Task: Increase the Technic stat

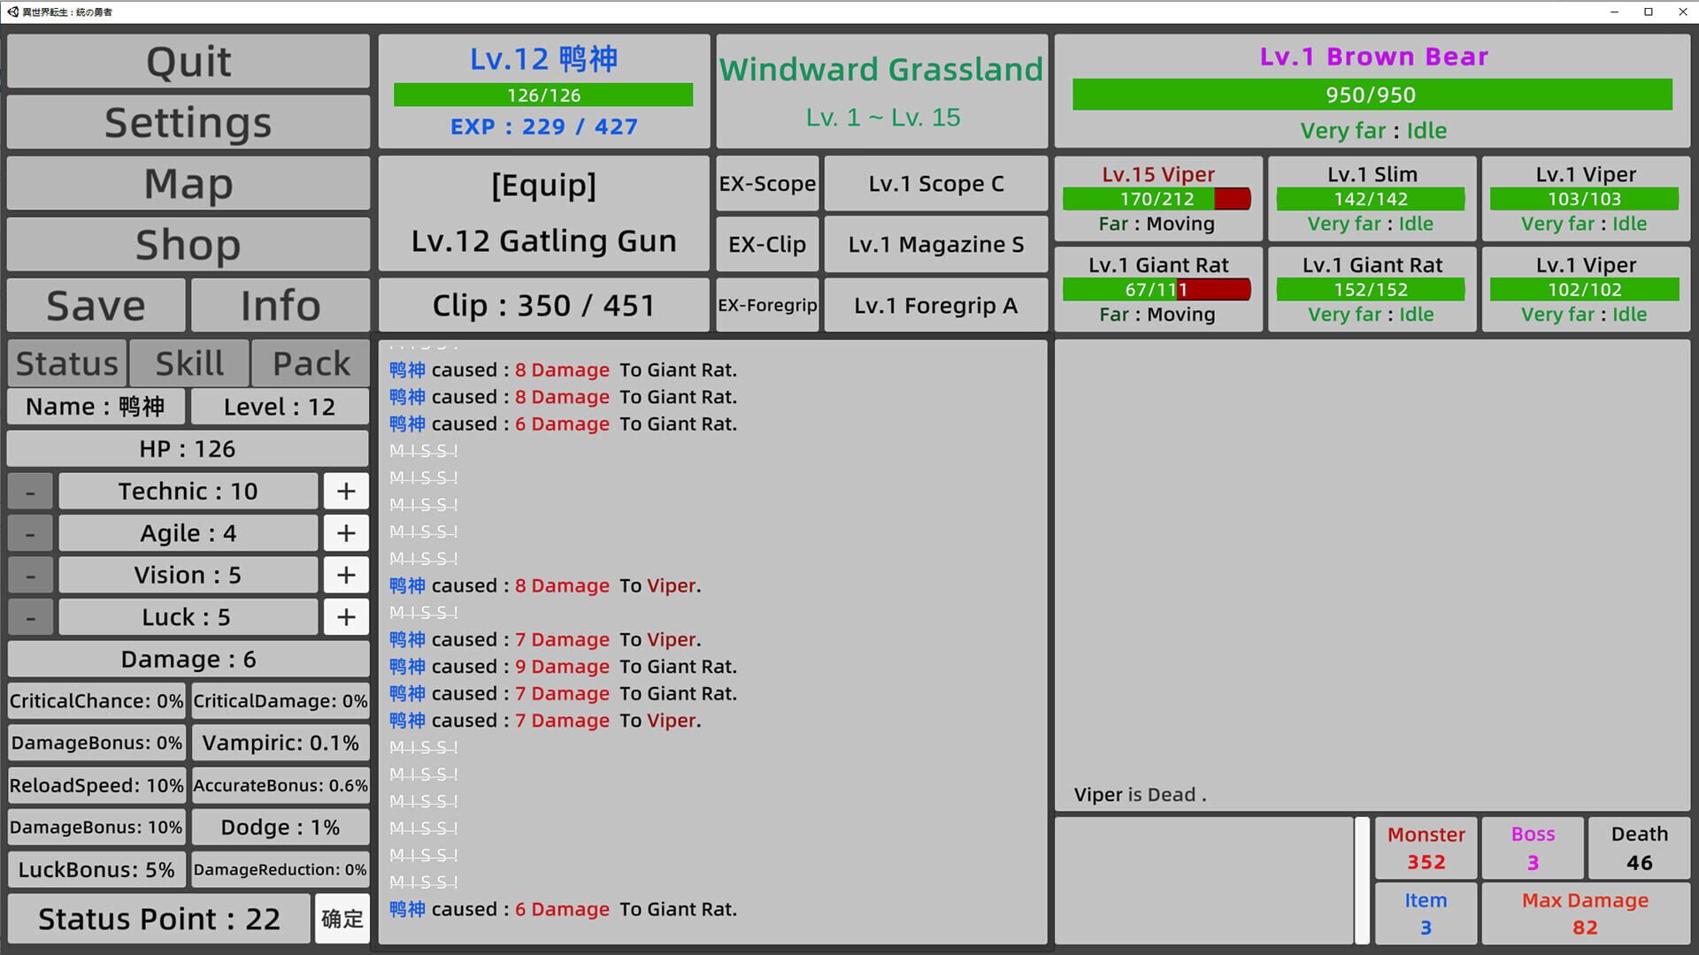Action: (345, 490)
